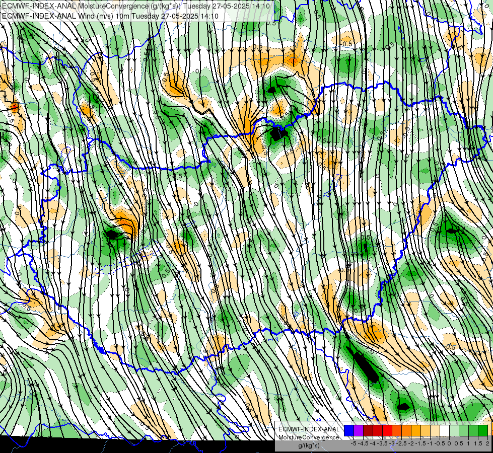
Task: Click the MoistureConvergence title line at top
Action: point(136,6)
